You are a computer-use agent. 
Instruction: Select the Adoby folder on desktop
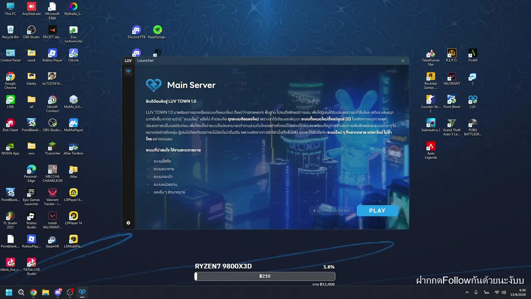point(32,78)
